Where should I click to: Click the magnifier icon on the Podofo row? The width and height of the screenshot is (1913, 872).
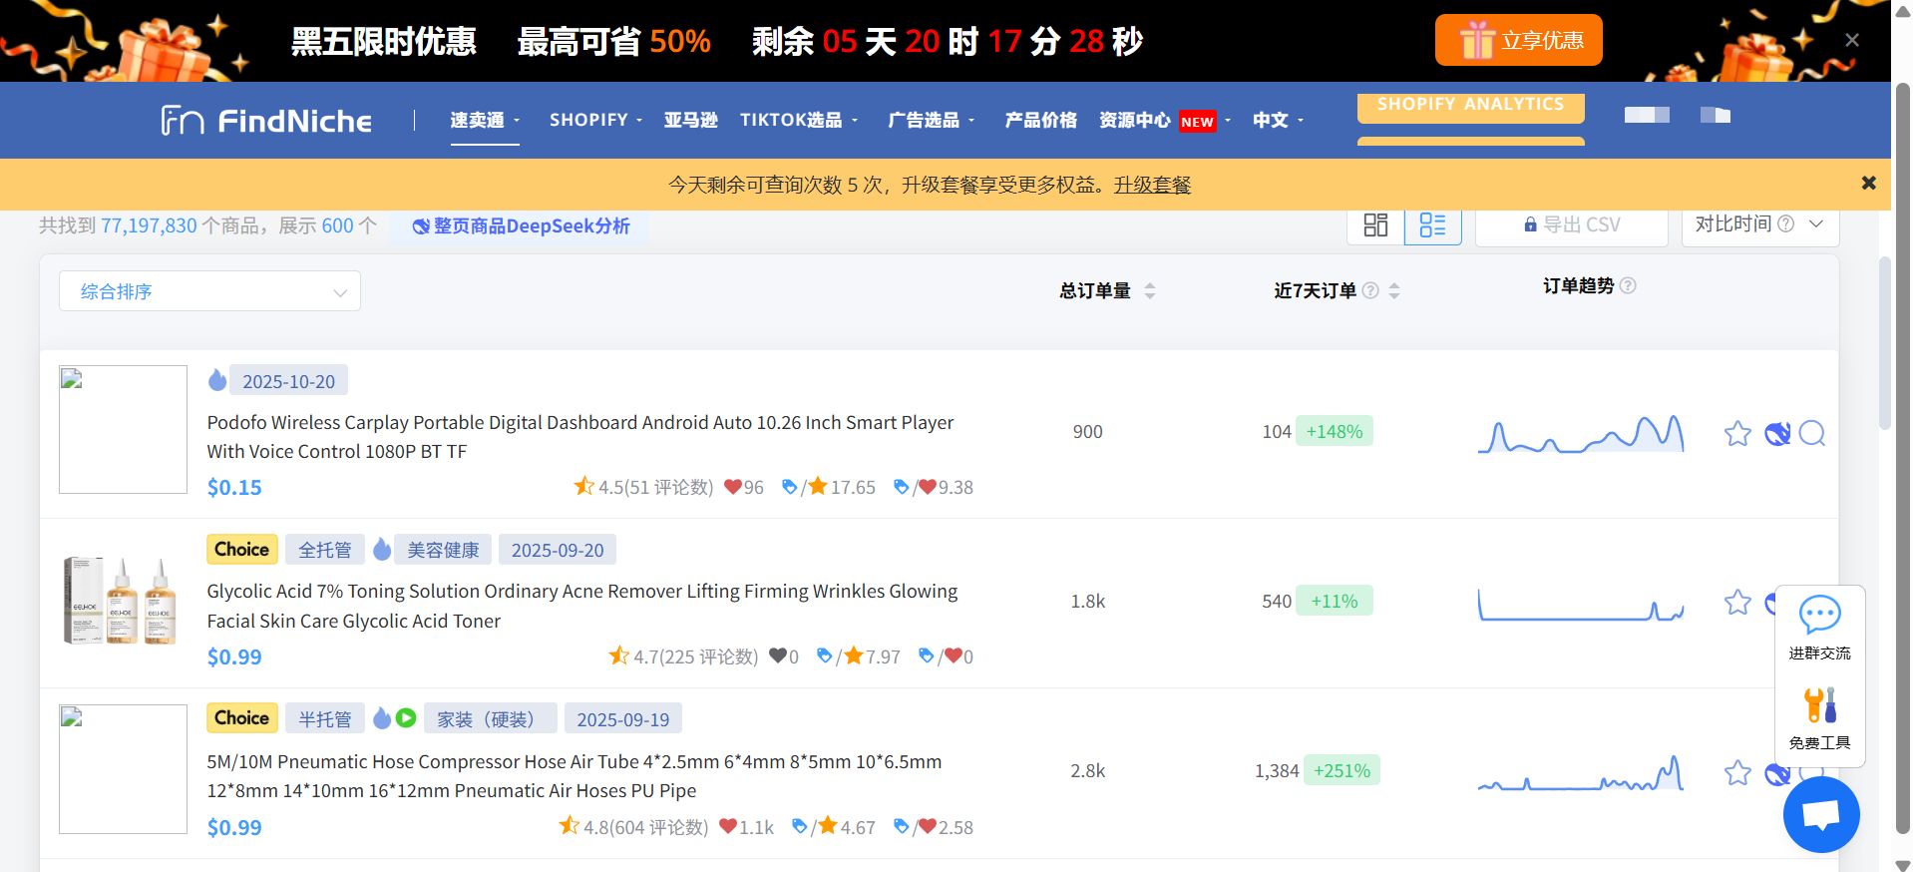[1812, 433]
